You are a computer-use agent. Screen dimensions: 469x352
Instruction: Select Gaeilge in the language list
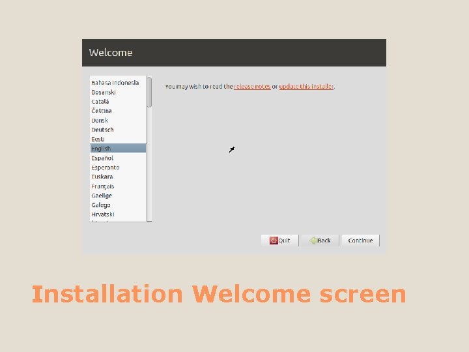point(118,196)
